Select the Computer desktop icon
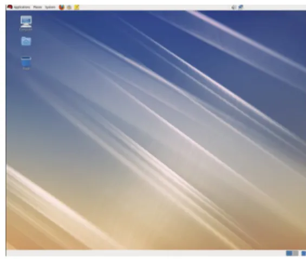Screen dimensions: 306x259 tap(26, 22)
